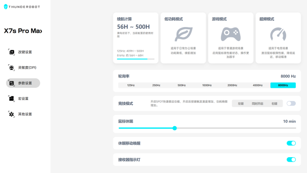This screenshot has width=307, height=173.
Task: Click the 轮询率 heading
Action: [124, 76]
